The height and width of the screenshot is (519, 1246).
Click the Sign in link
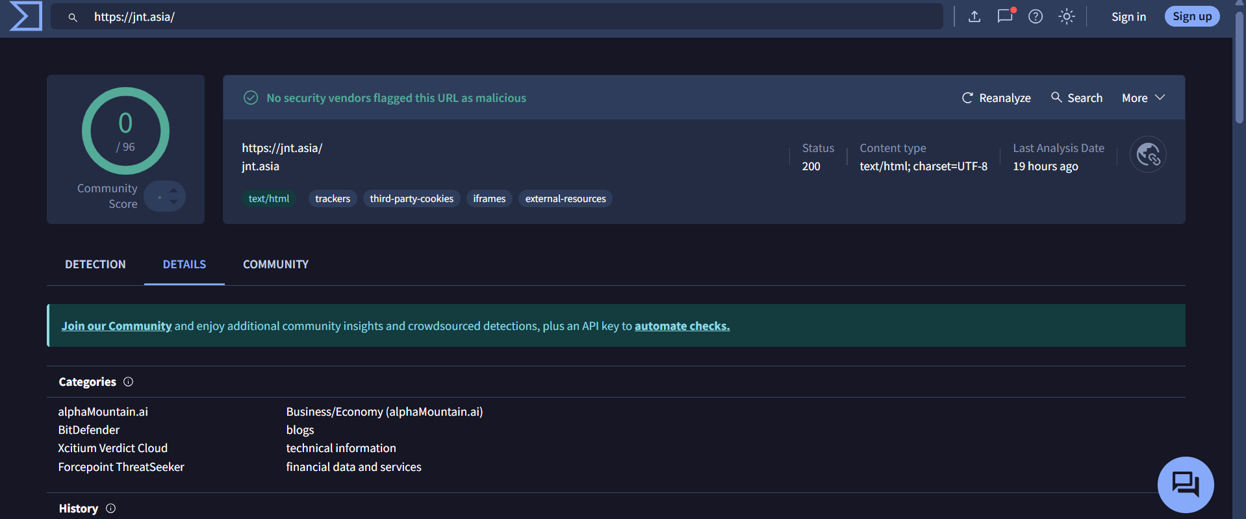pos(1128,17)
